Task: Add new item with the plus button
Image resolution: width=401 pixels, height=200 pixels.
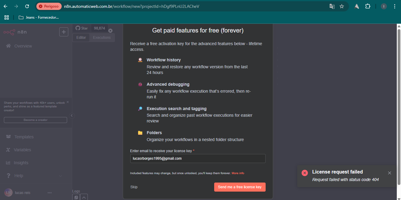Action: click(x=64, y=32)
